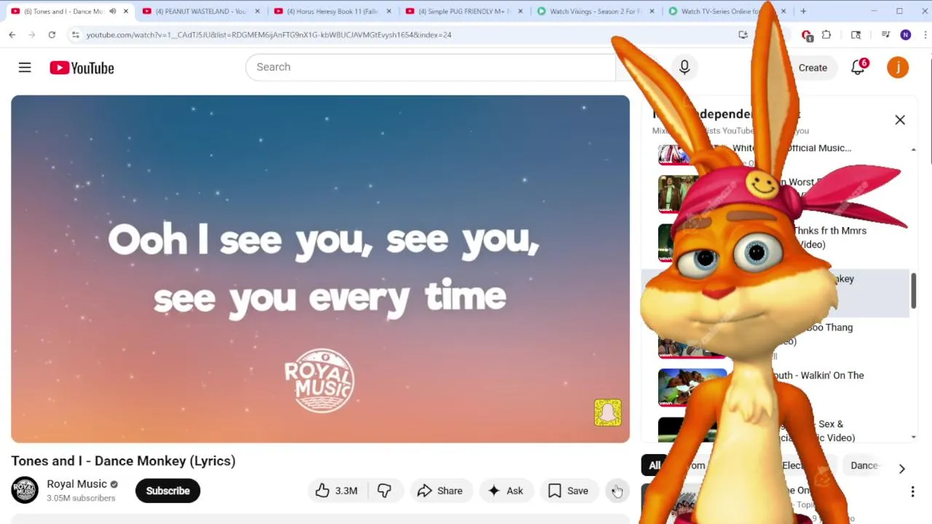Open the Royal Music channel name link
The image size is (932, 524).
tap(76, 484)
